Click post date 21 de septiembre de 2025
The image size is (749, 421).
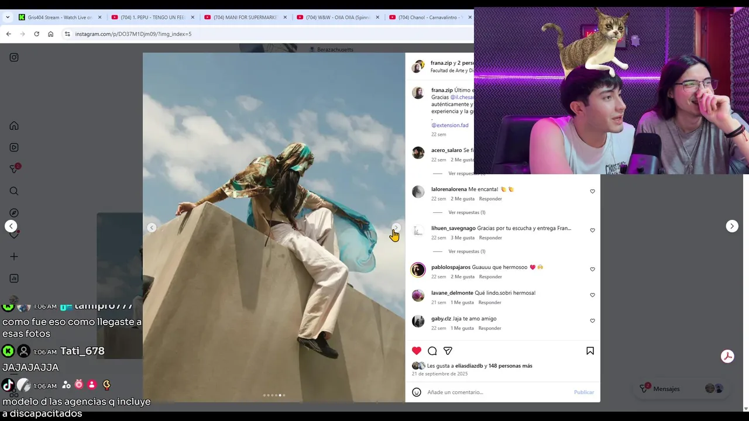(x=439, y=374)
